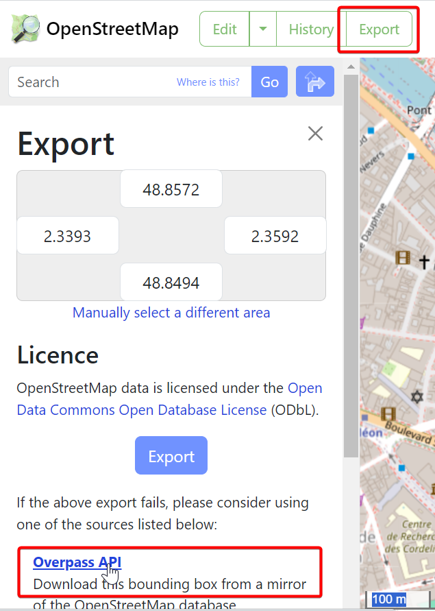Viewport: 435px width, 611px height.
Task: Edit the east longitude 2.3592 field
Action: 275,235
